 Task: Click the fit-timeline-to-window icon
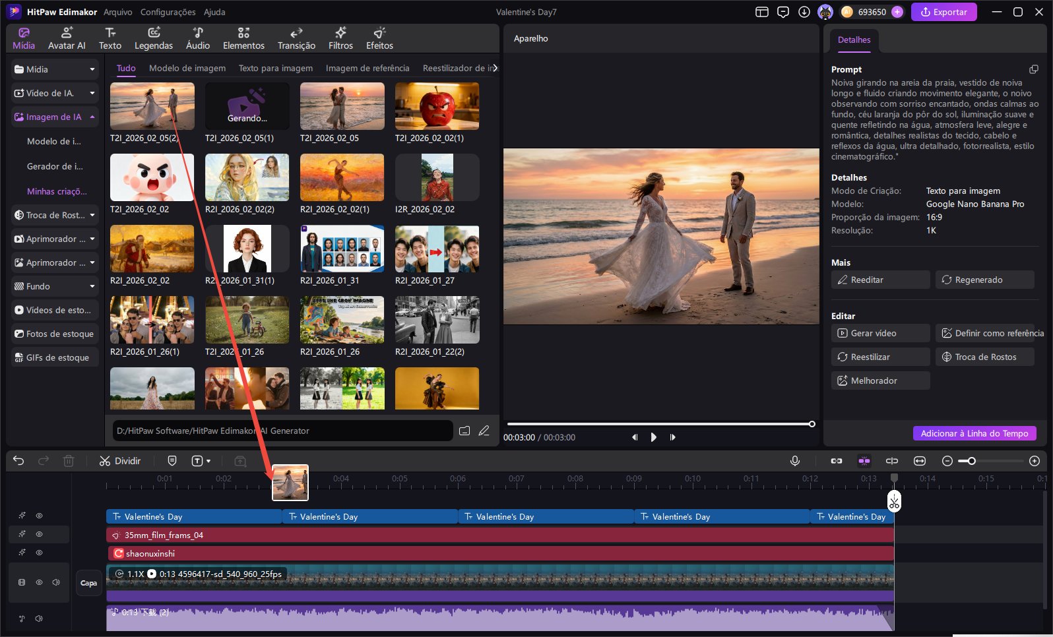pos(919,461)
